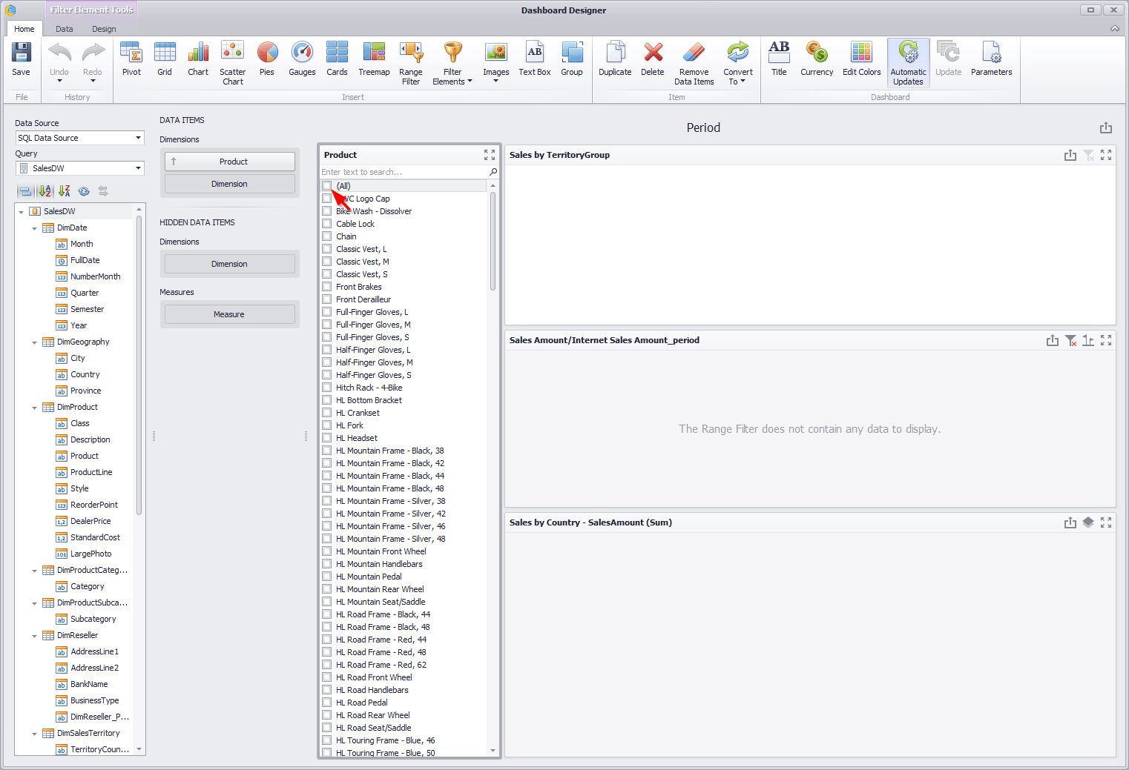Tick the Cable Lock checkbox
Screen dimensions: 1129x770
(x=327, y=224)
